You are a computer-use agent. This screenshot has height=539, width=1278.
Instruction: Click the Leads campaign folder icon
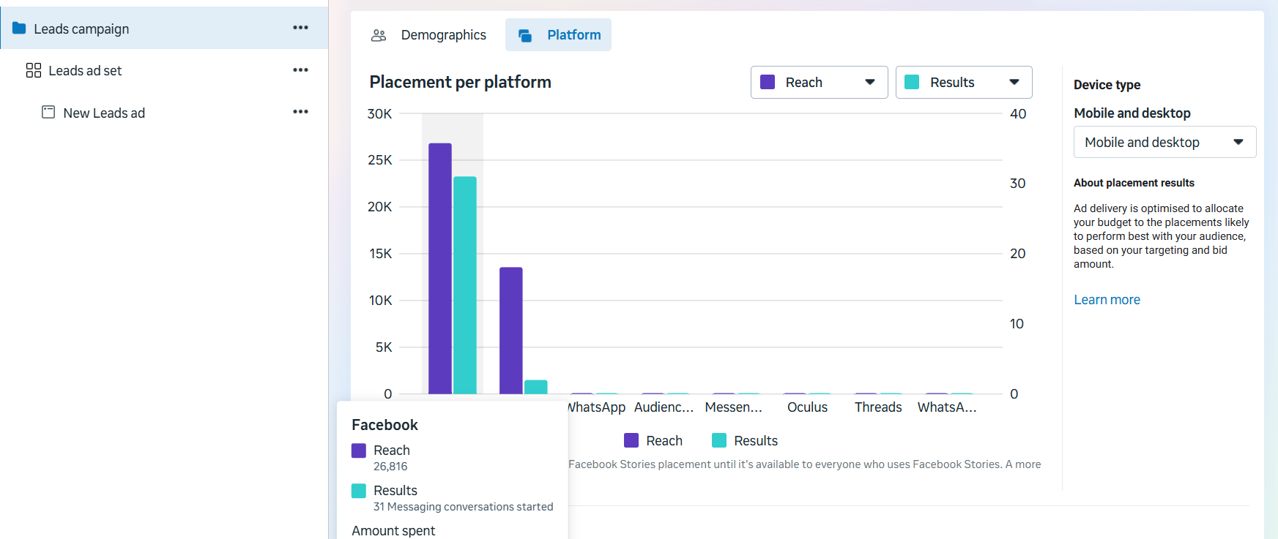(19, 29)
